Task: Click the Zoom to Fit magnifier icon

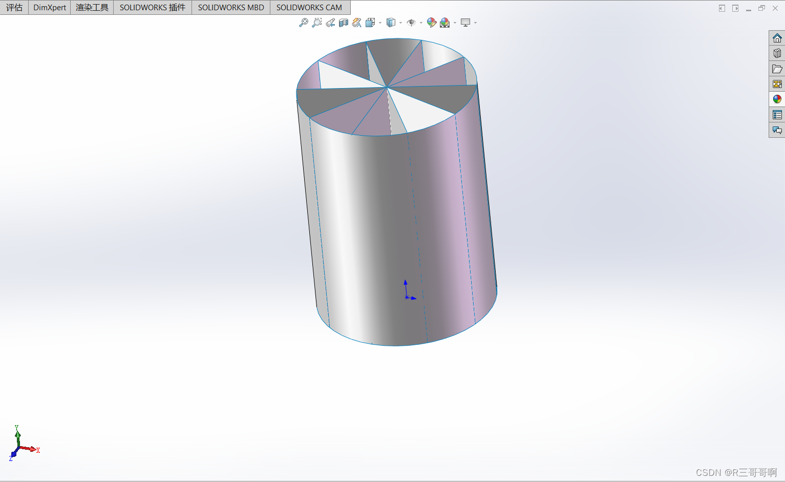Action: click(304, 23)
